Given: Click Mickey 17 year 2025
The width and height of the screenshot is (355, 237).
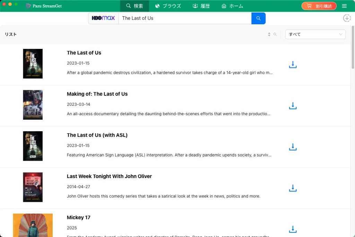Looking at the screenshot, I should 72,228.
